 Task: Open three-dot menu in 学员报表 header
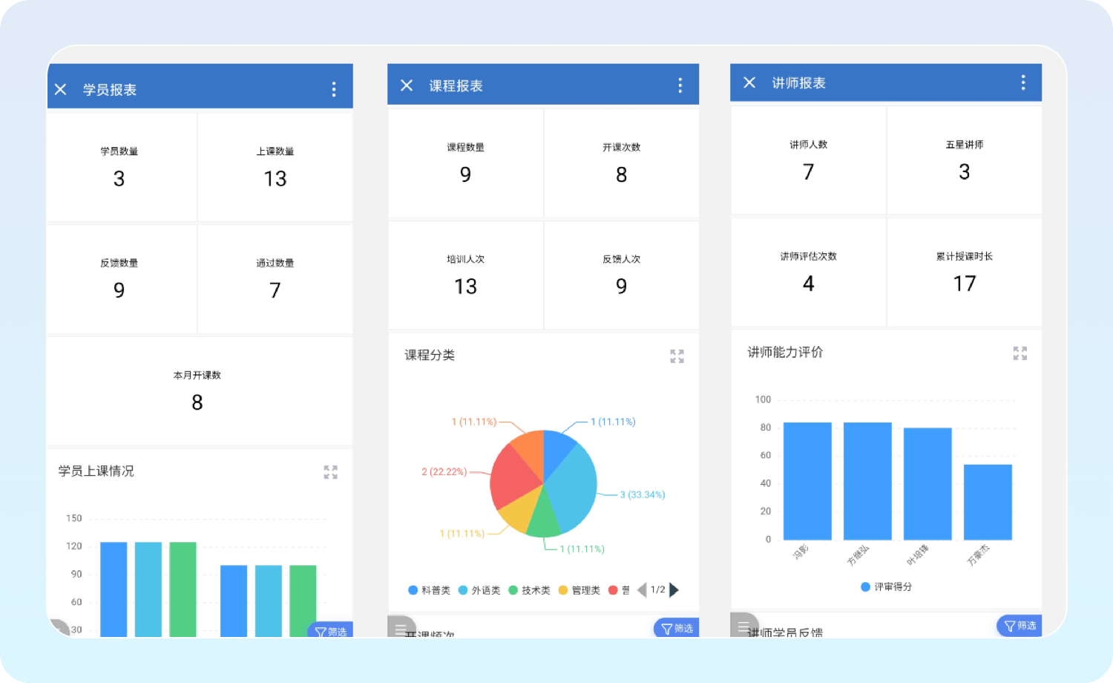click(334, 90)
